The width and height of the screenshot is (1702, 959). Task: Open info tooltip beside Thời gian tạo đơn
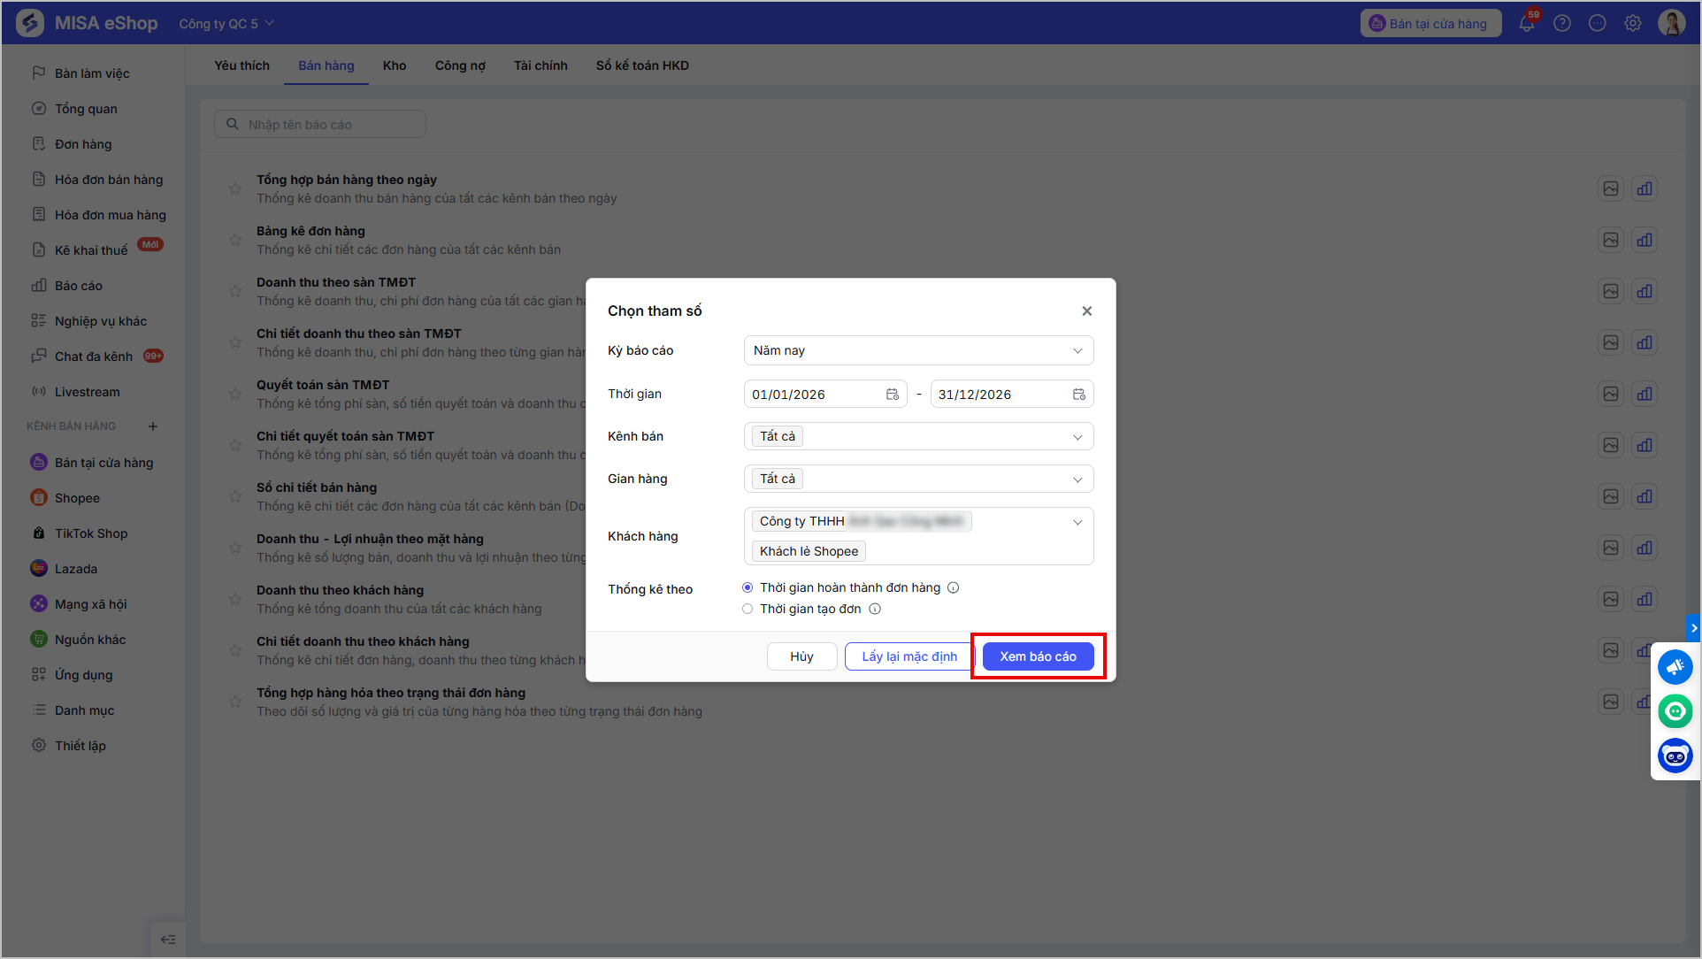tap(875, 609)
